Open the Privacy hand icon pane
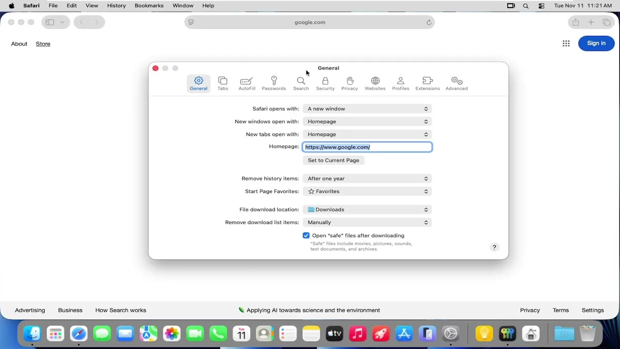 350,83
